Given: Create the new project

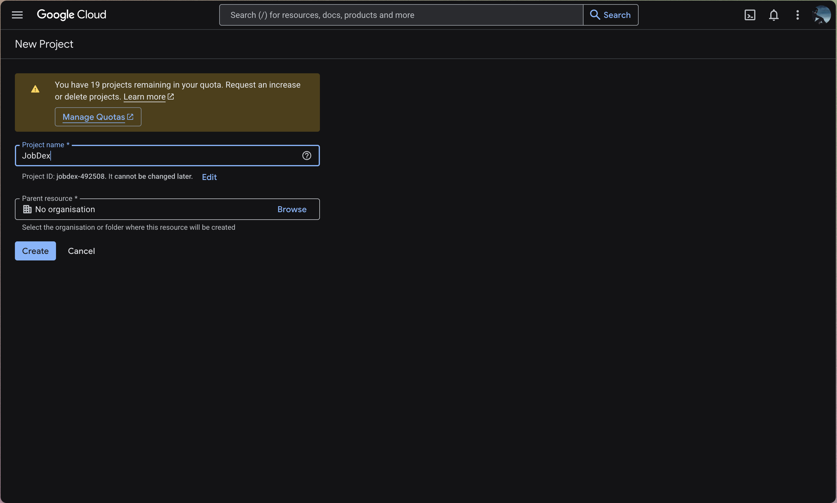Looking at the screenshot, I should pyautogui.click(x=35, y=251).
